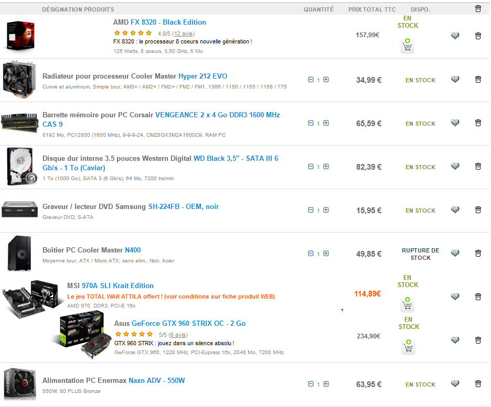This screenshot has width=491, height=407.
Task: Add MSI 970A SLI Krait to cart
Action: tap(408, 305)
